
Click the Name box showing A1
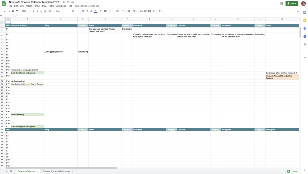(6, 16)
